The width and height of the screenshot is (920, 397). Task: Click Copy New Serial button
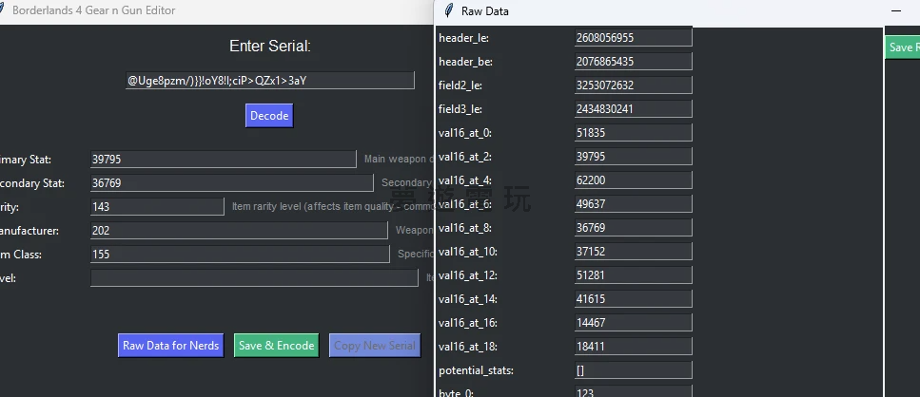tap(375, 346)
